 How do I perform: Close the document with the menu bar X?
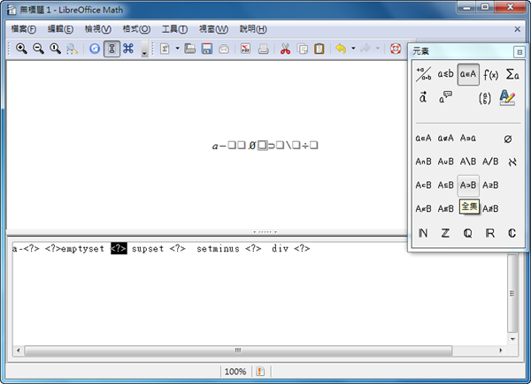[517, 29]
